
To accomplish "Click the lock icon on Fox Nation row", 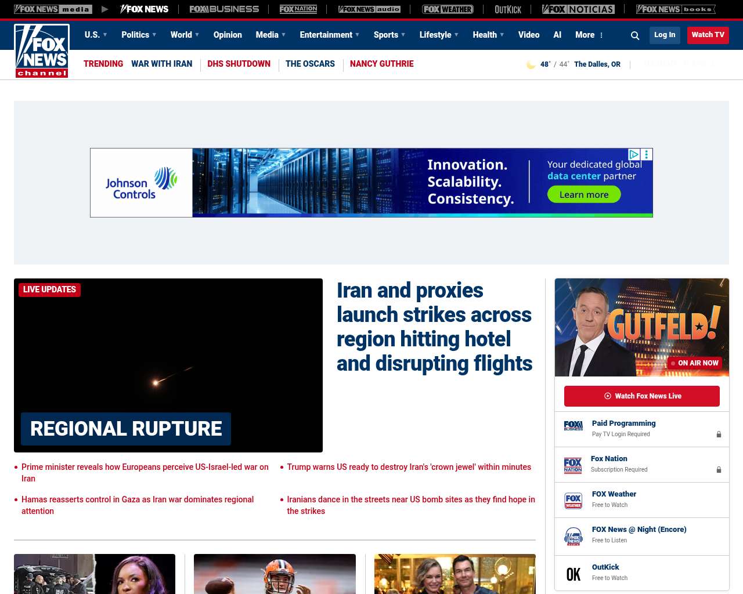I will pos(719,469).
